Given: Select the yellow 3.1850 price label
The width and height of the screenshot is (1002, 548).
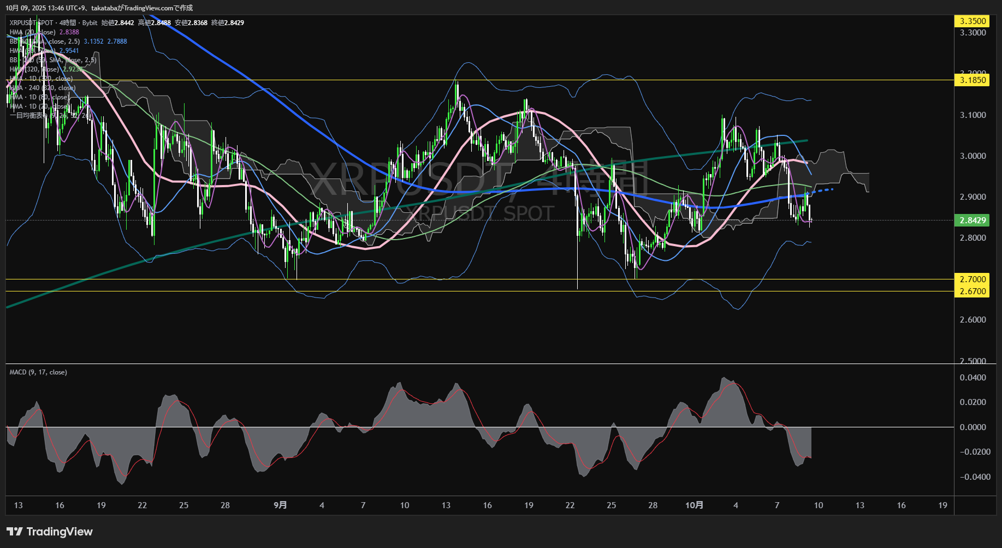Looking at the screenshot, I should pos(973,80).
